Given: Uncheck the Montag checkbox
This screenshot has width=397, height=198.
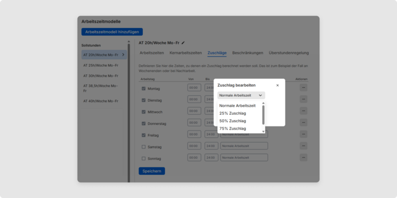Looking at the screenshot, I should pyautogui.click(x=143, y=89).
